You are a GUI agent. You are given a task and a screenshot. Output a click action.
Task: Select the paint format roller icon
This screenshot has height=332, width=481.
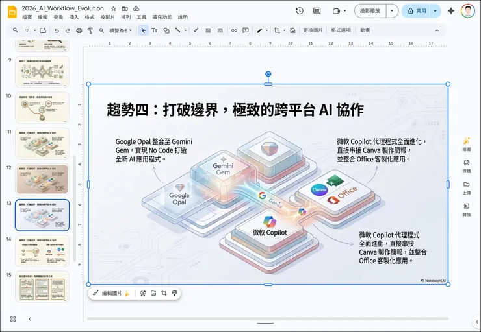pyautogui.click(x=90, y=30)
